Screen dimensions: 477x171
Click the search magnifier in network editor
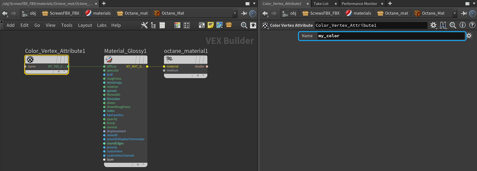point(244,25)
